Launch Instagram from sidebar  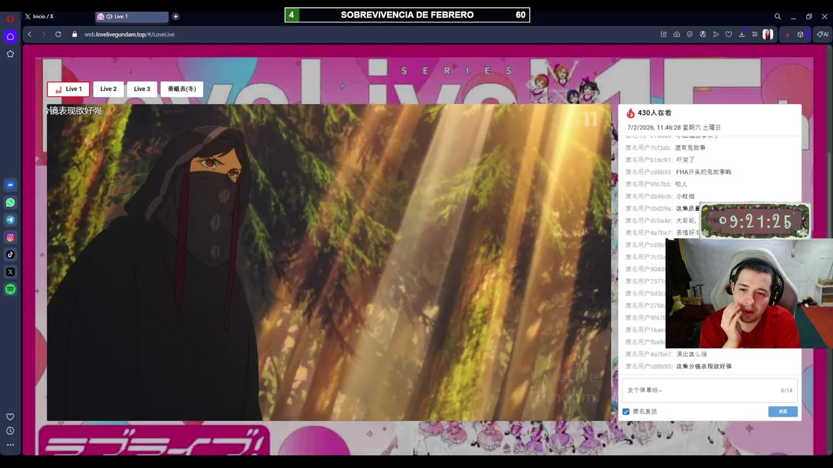[x=10, y=237]
